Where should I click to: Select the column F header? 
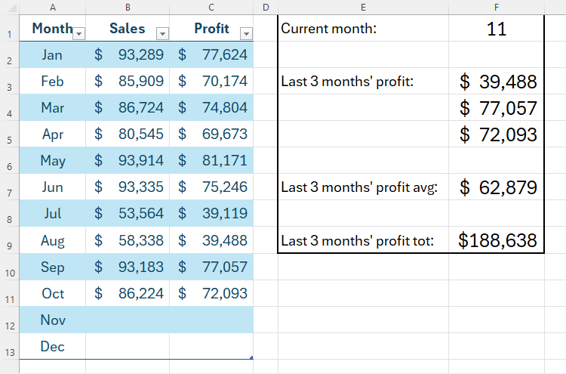[x=496, y=8]
